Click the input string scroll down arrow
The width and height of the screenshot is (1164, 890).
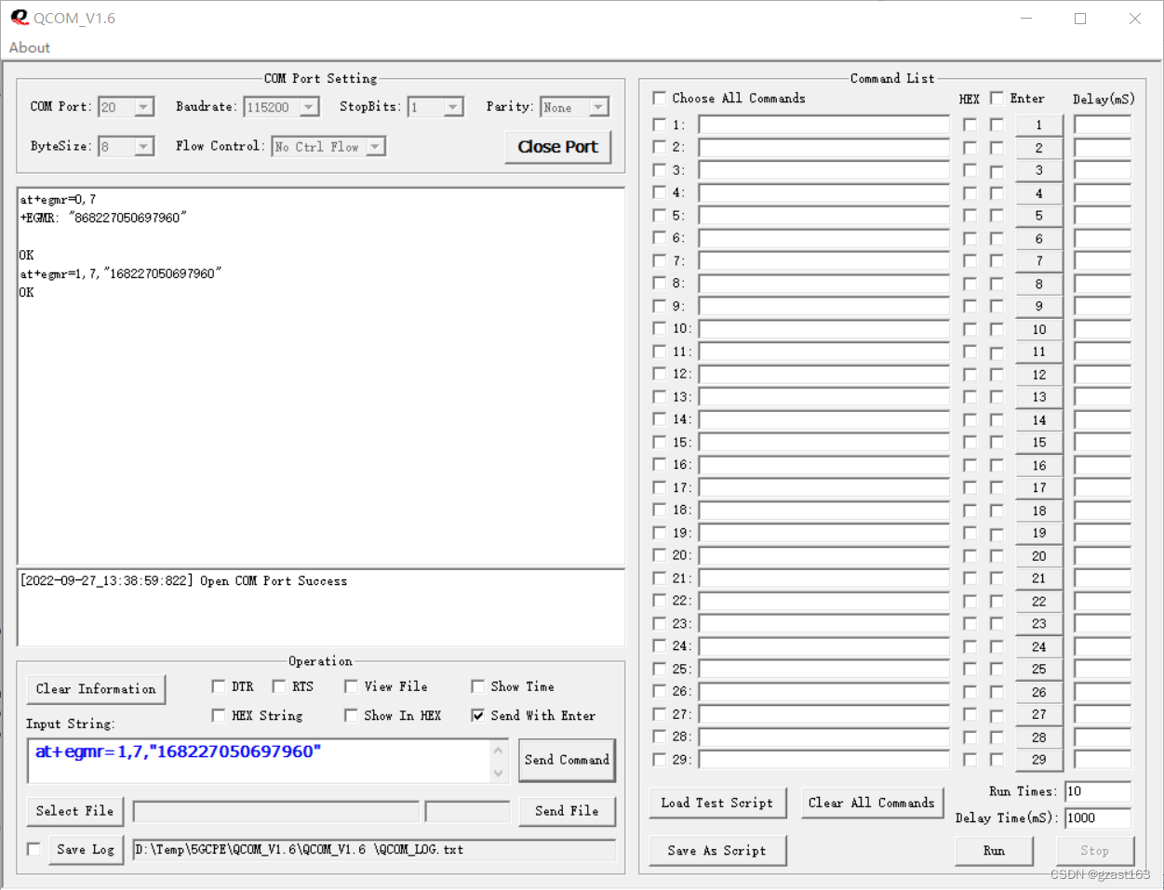click(x=499, y=773)
